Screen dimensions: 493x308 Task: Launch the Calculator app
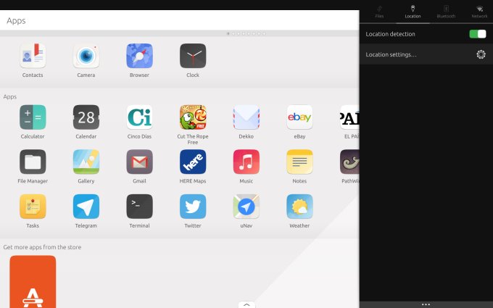pyautogui.click(x=33, y=117)
